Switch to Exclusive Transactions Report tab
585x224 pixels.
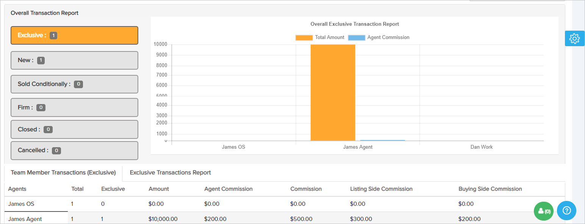(170, 173)
